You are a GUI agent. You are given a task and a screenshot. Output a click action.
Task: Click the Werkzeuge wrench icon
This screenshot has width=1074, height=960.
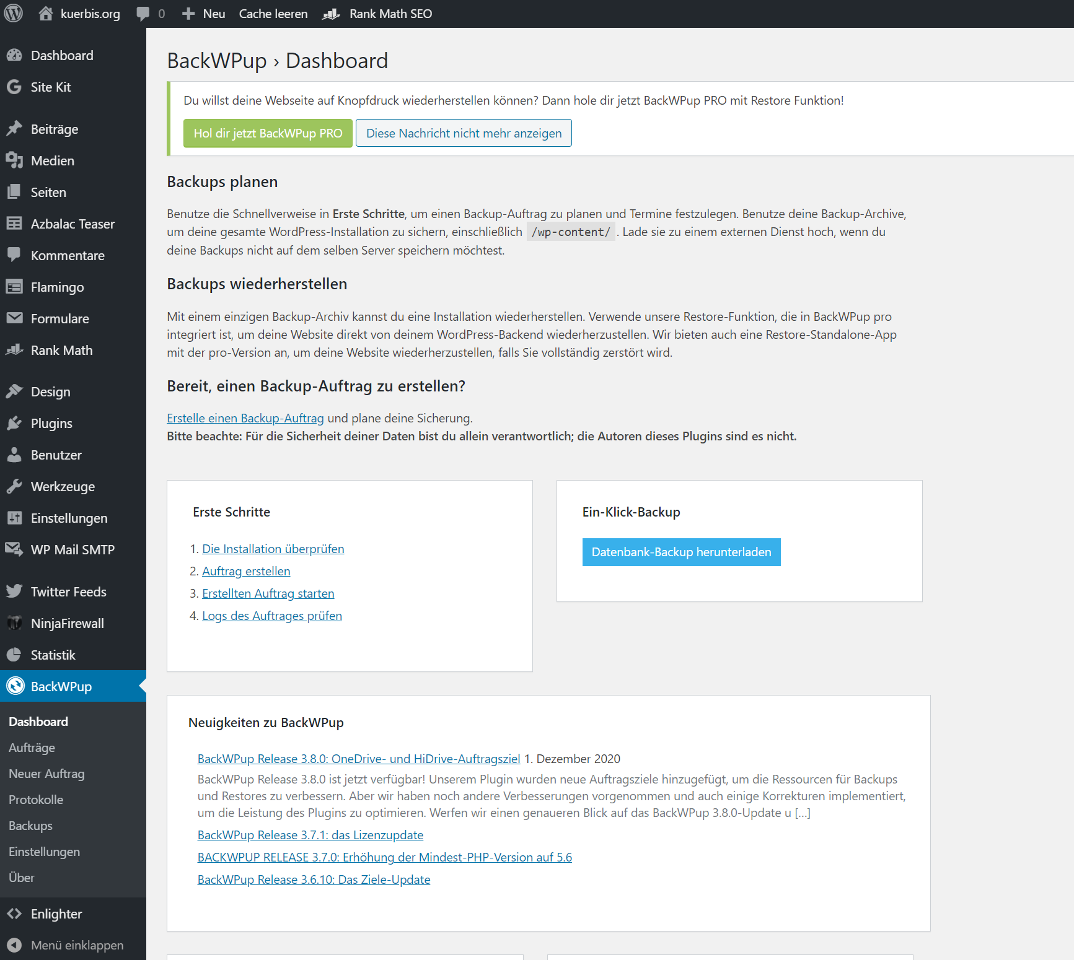coord(14,486)
